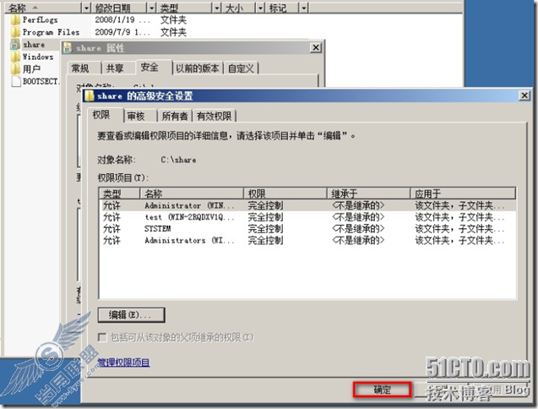The width and height of the screenshot is (538, 409).
Task: Open 大小 column dropdown arrow
Action: pyautogui.click(x=260, y=8)
